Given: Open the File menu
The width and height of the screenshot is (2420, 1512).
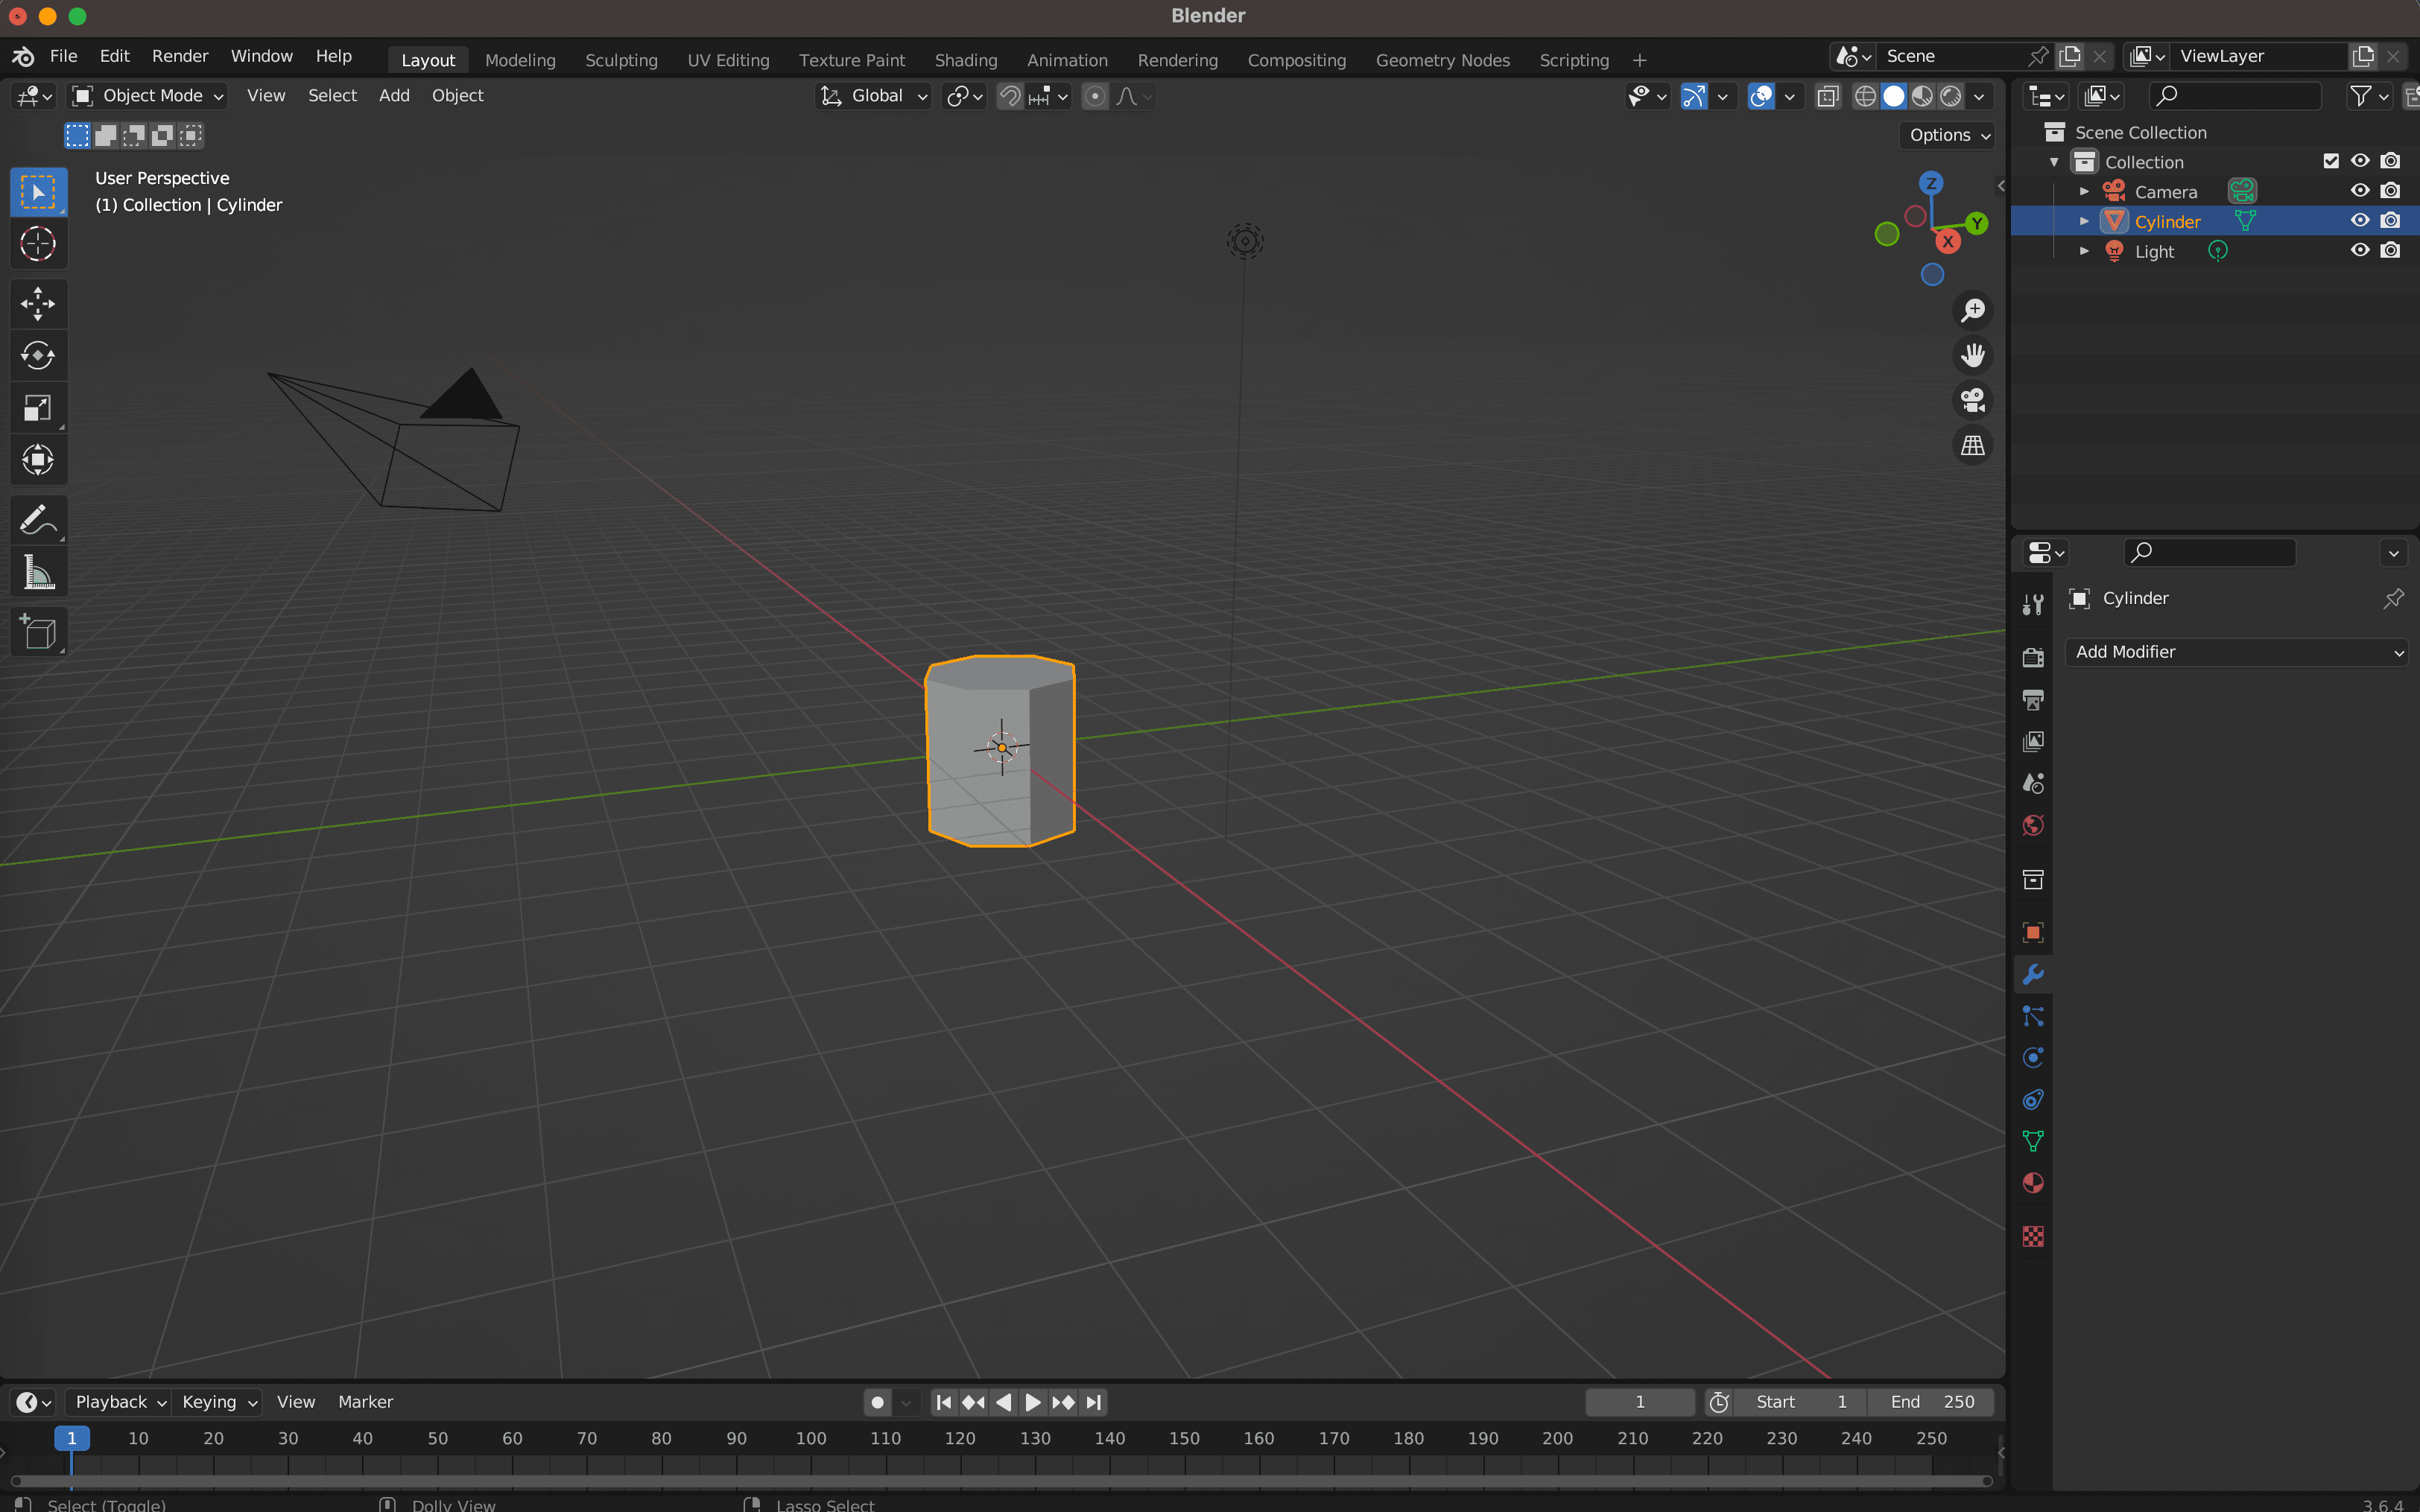Looking at the screenshot, I should pos(63,56).
